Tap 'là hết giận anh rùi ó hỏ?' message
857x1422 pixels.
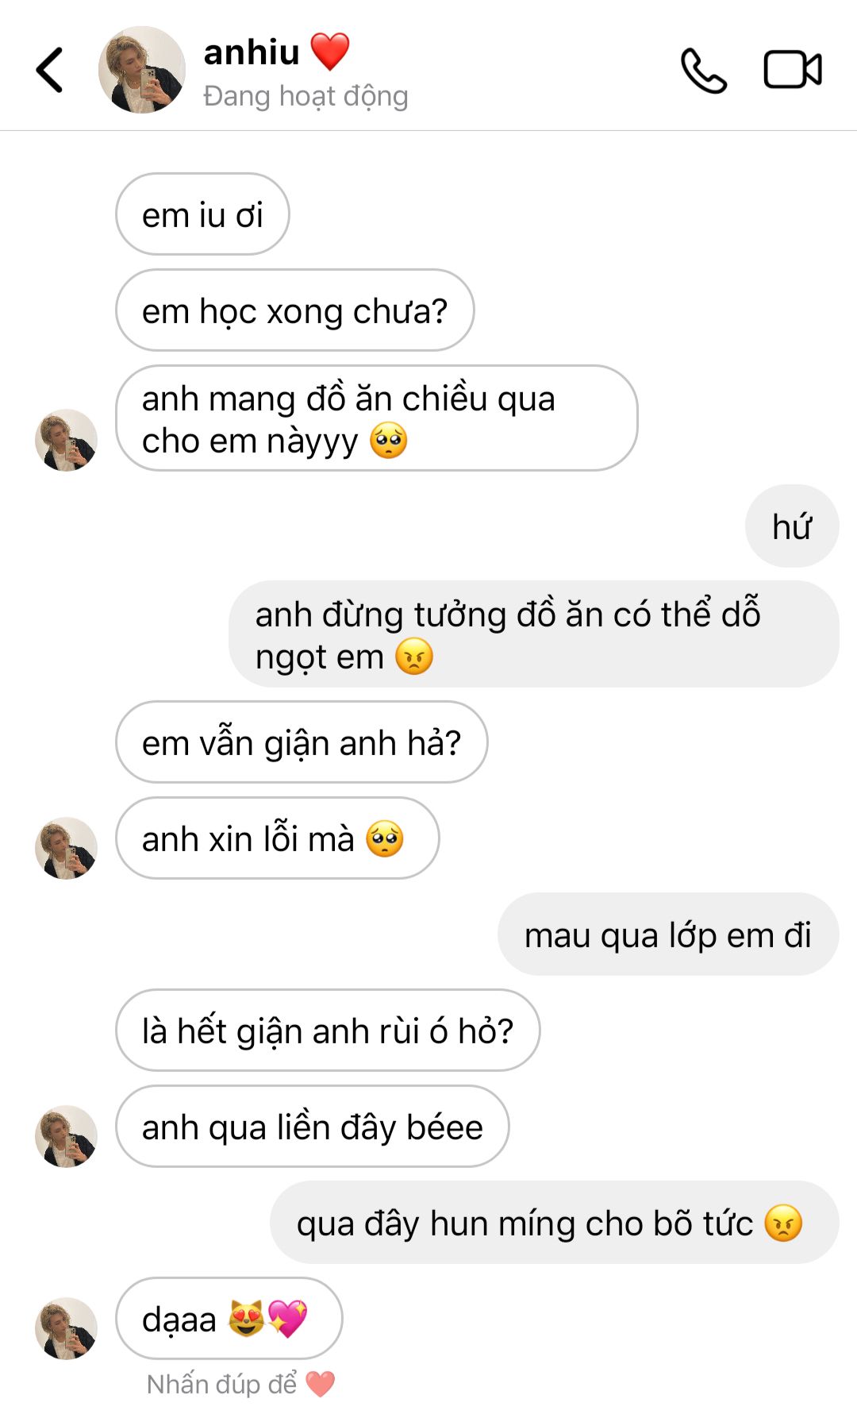click(327, 1031)
